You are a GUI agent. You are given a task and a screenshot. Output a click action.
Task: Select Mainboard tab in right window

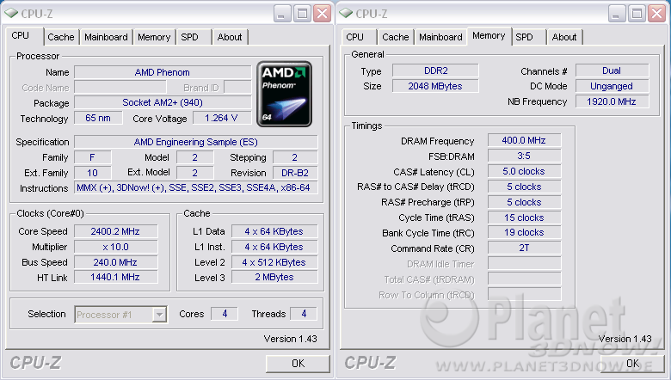point(440,37)
